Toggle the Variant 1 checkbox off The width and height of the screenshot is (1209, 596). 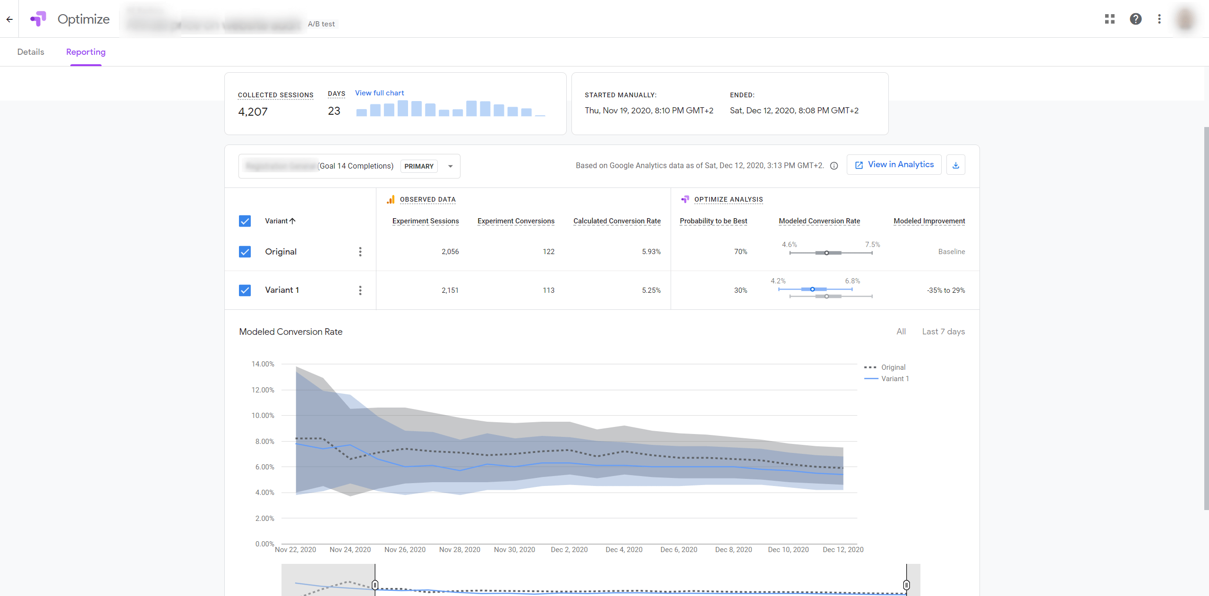coord(245,290)
